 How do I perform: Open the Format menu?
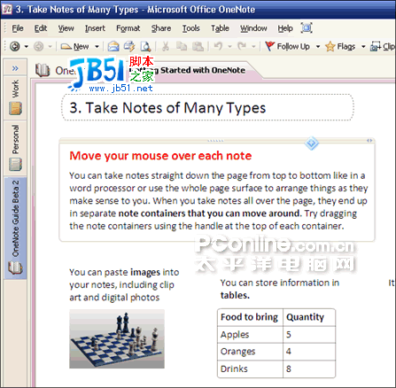coord(128,28)
